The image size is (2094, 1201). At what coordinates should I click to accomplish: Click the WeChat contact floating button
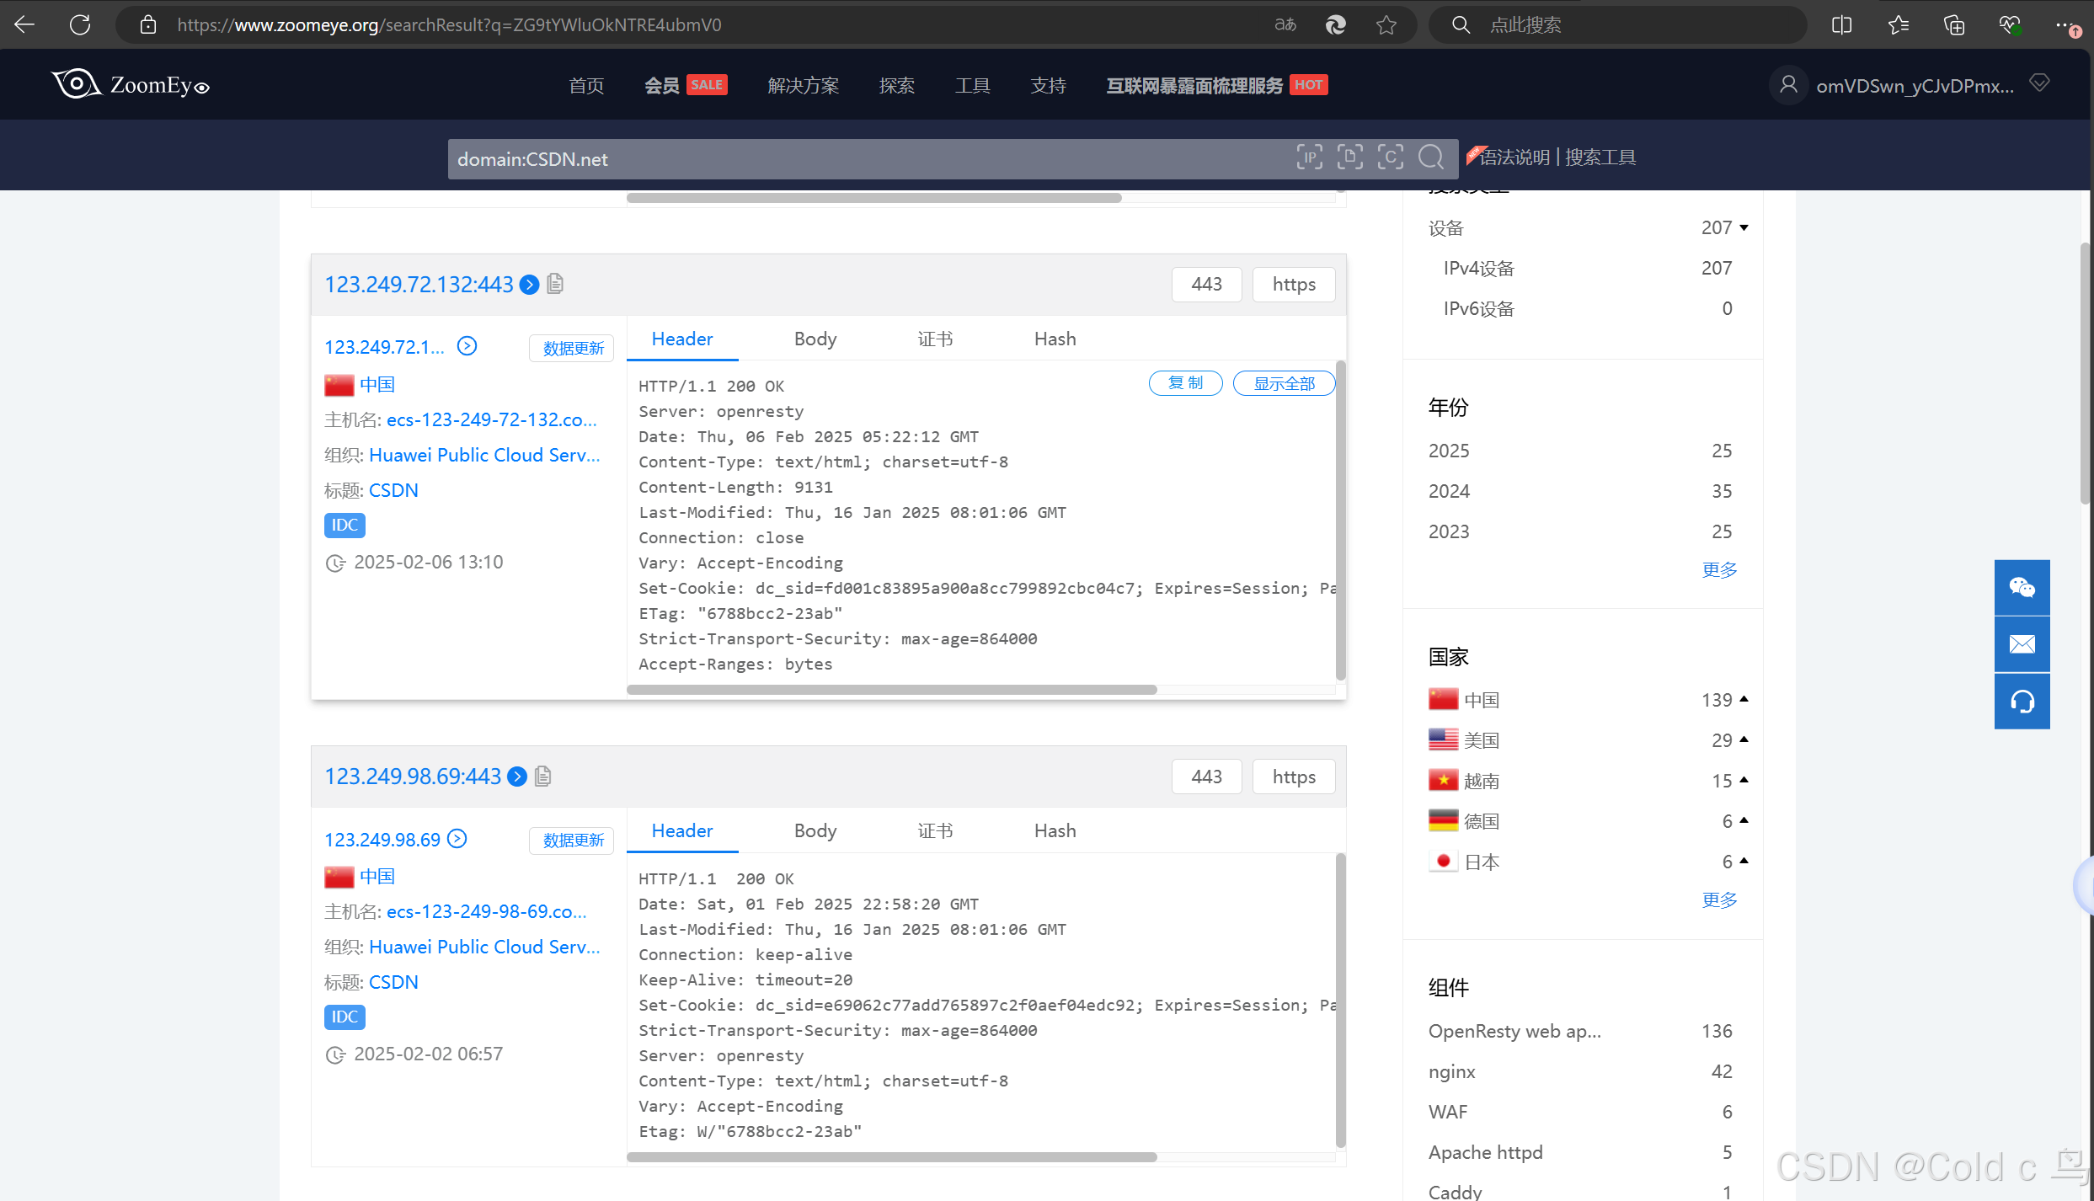[2022, 587]
